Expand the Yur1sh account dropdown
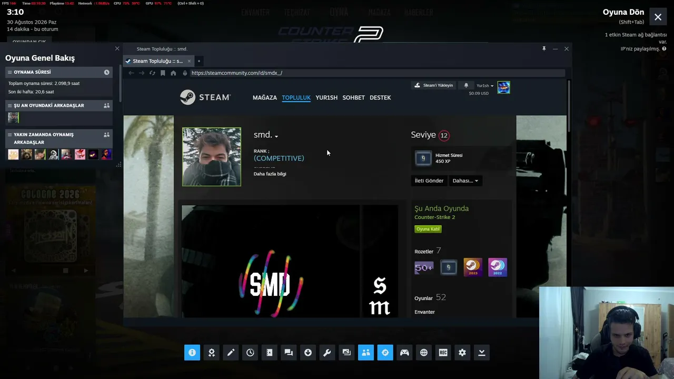Screen dimensions: 674x379 click(485, 85)
